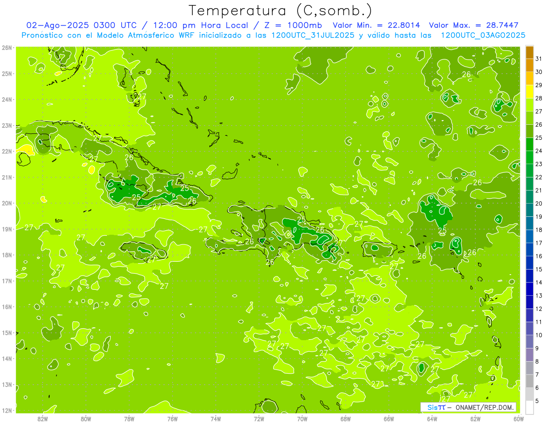This screenshot has height=425, width=551.
Task: Click the "Valor Min. = 22.8014" value
Action: pyautogui.click(x=377, y=25)
